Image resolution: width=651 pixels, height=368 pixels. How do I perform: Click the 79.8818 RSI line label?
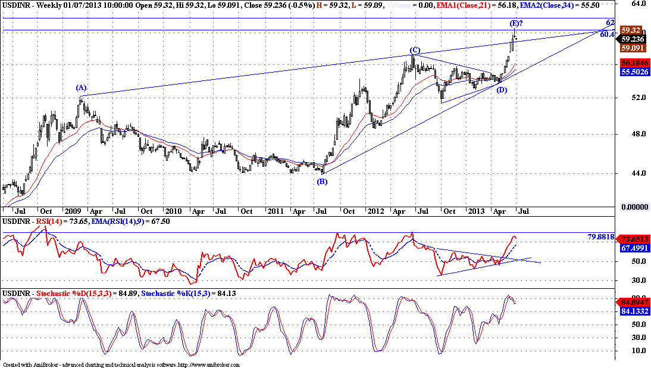(601, 237)
